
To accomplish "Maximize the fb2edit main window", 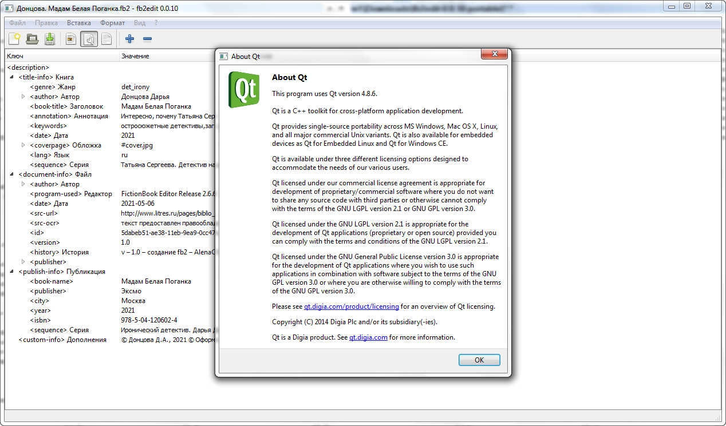I will click(686, 6).
